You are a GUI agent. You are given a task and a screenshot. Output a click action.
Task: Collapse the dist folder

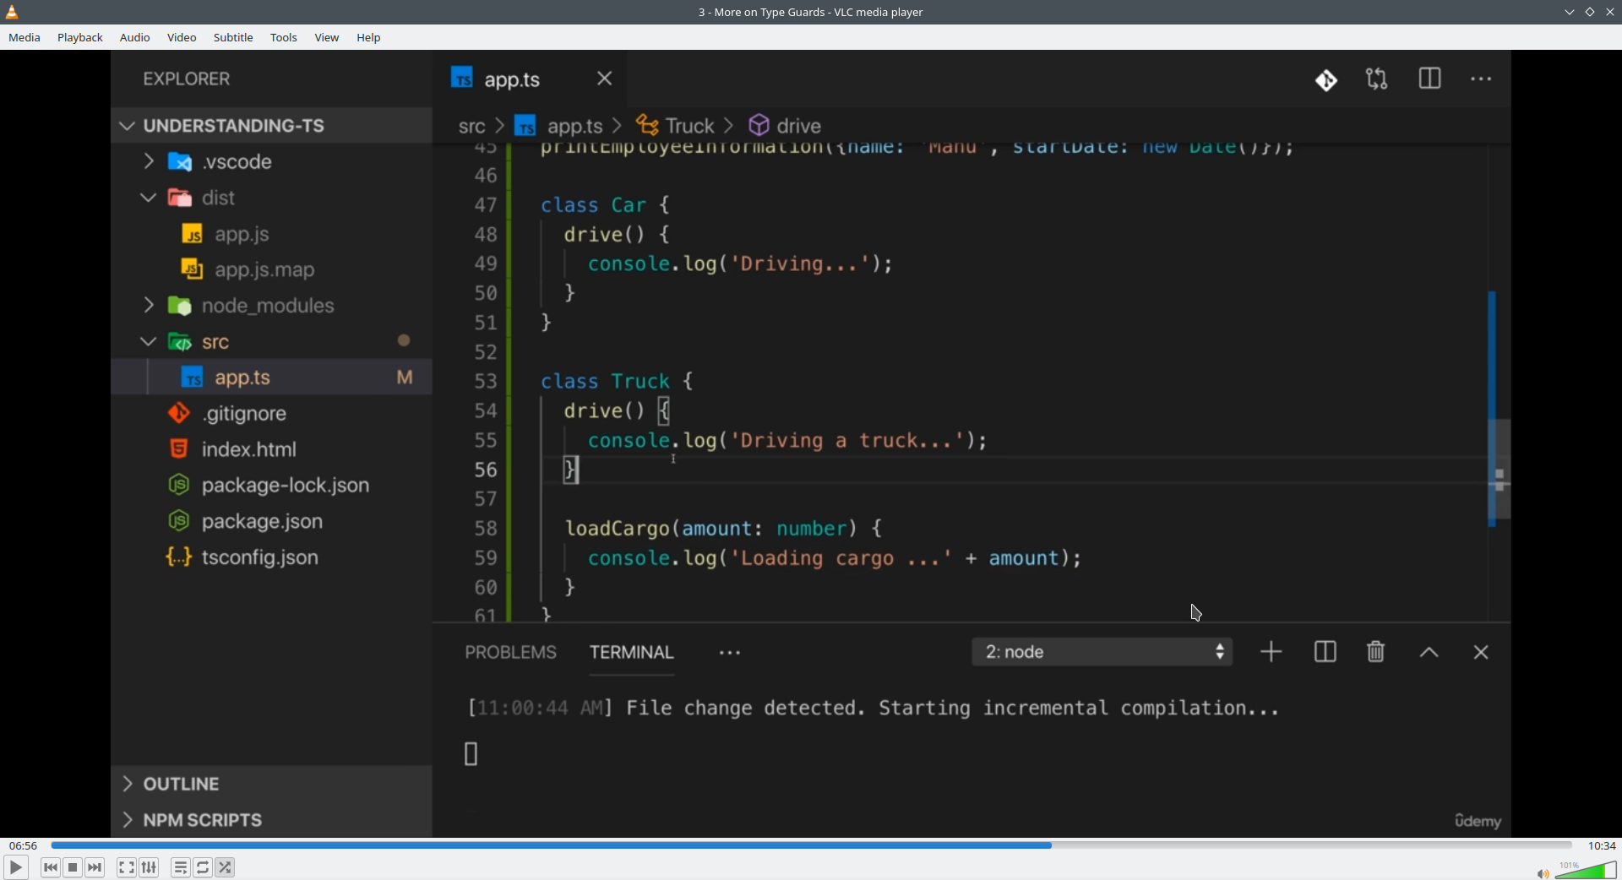coord(272,198)
